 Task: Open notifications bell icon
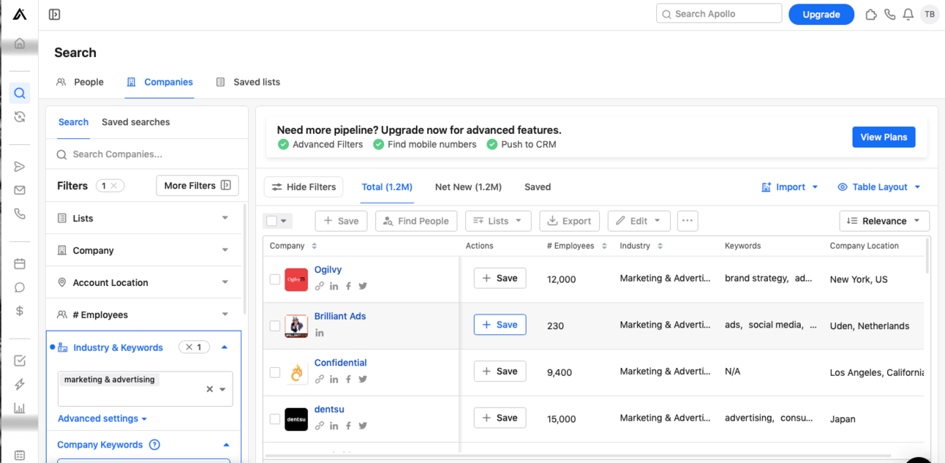coord(908,15)
